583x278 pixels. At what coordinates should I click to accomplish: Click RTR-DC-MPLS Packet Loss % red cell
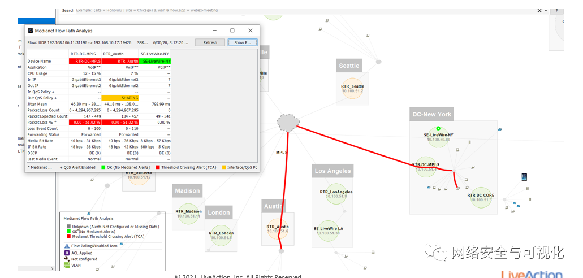point(85,122)
